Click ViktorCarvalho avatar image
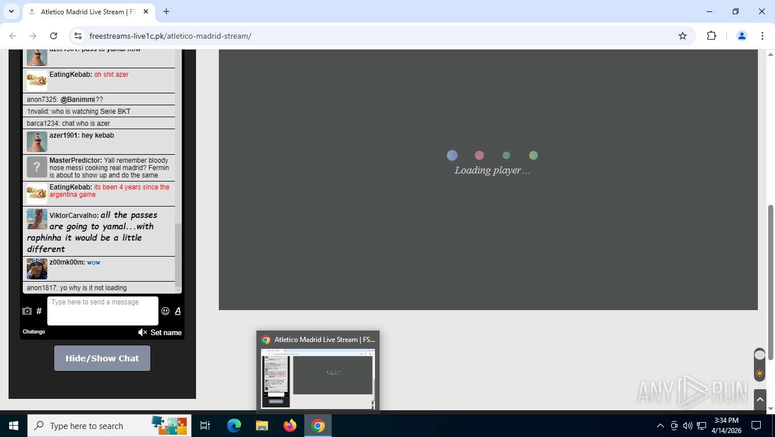775x437 pixels. click(x=37, y=219)
